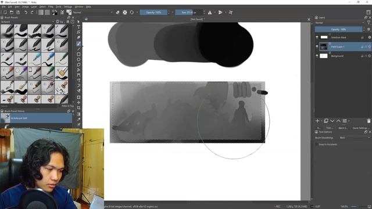This screenshot has height=209, width=372.
Task: Move layer down with arrow
Action: point(332,121)
